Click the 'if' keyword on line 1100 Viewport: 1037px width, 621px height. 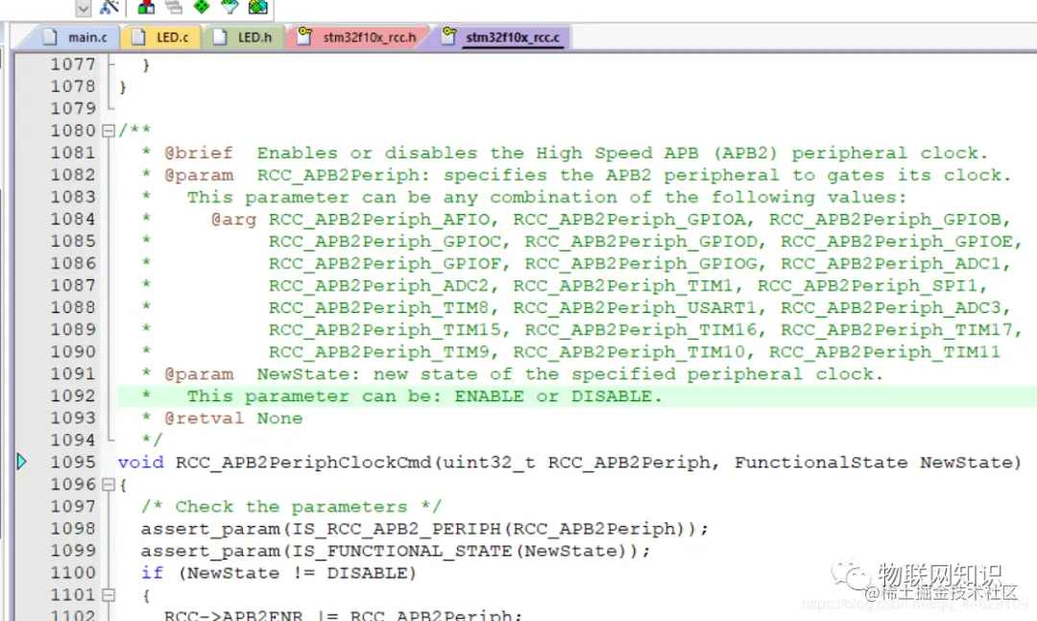coord(152,573)
